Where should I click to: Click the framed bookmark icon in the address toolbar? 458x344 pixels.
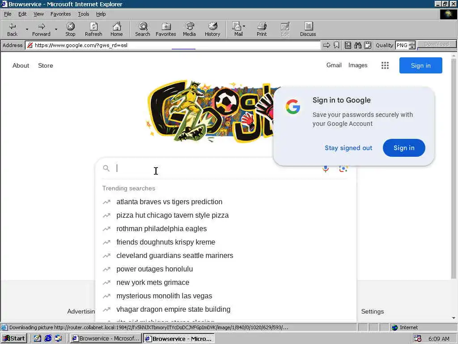pos(348,45)
